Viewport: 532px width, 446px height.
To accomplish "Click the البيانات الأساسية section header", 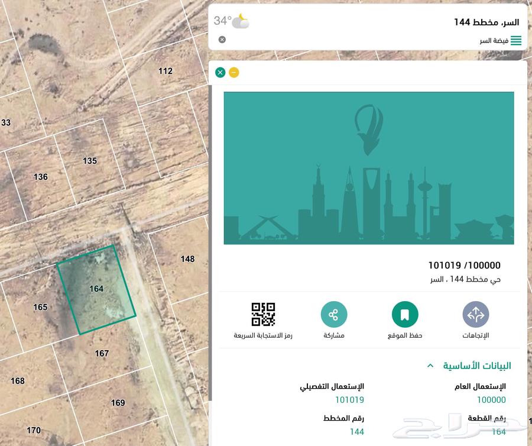I will [476, 366].
